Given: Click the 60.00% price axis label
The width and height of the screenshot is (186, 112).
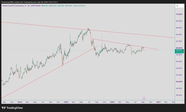Looking at the screenshot, I should tap(179, 48).
